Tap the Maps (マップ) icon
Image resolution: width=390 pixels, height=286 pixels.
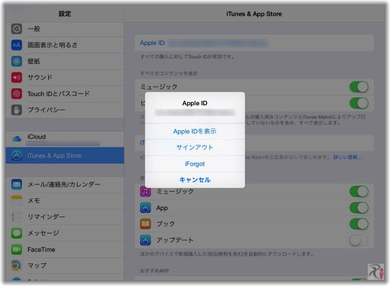tap(16, 266)
